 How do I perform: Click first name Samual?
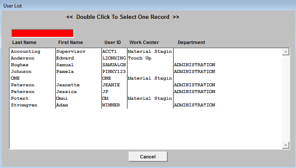coord(65,65)
